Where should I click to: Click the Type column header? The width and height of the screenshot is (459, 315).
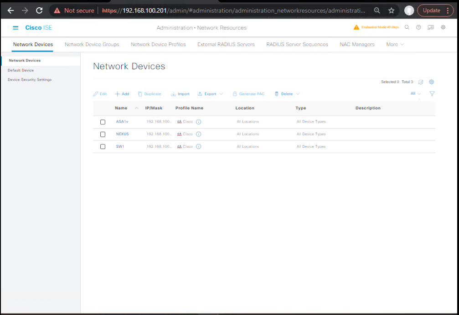(301, 108)
